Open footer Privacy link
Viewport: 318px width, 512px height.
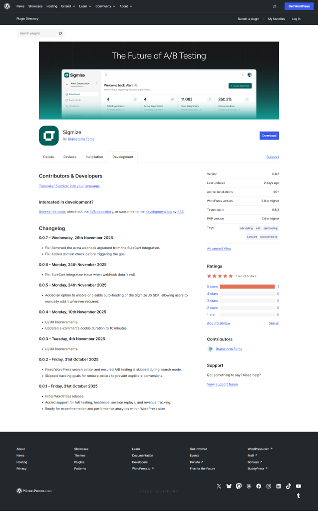coord(21,468)
